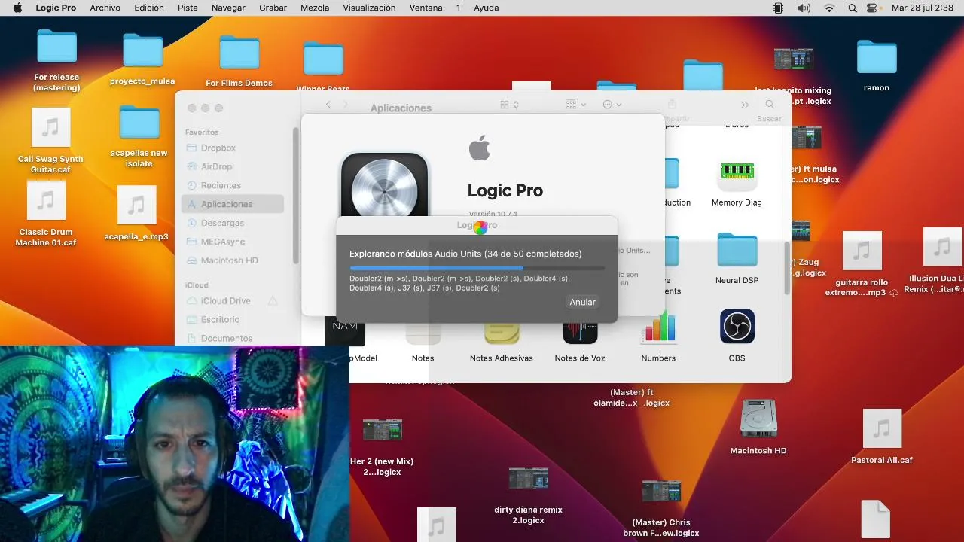Select the proyecto_mulaa desktop folder
This screenshot has height=542, width=964.
pyautogui.click(x=142, y=51)
